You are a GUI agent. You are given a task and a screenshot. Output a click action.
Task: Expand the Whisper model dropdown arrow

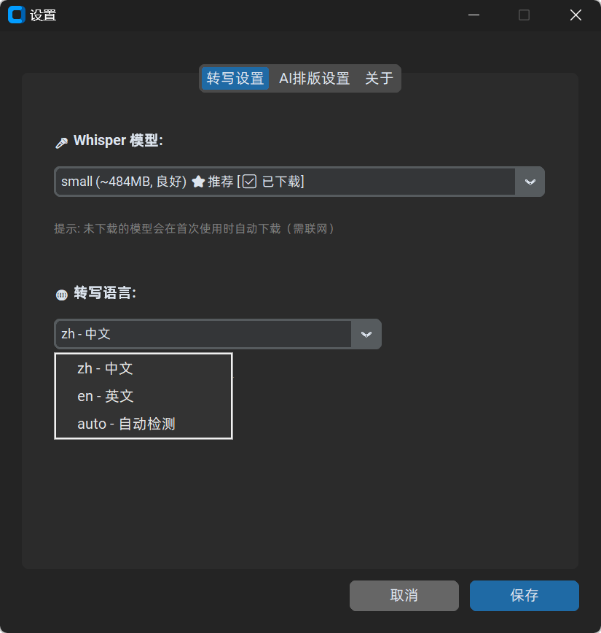pos(530,182)
